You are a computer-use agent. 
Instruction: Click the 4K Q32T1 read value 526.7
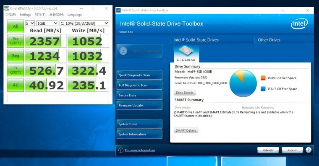(46, 70)
